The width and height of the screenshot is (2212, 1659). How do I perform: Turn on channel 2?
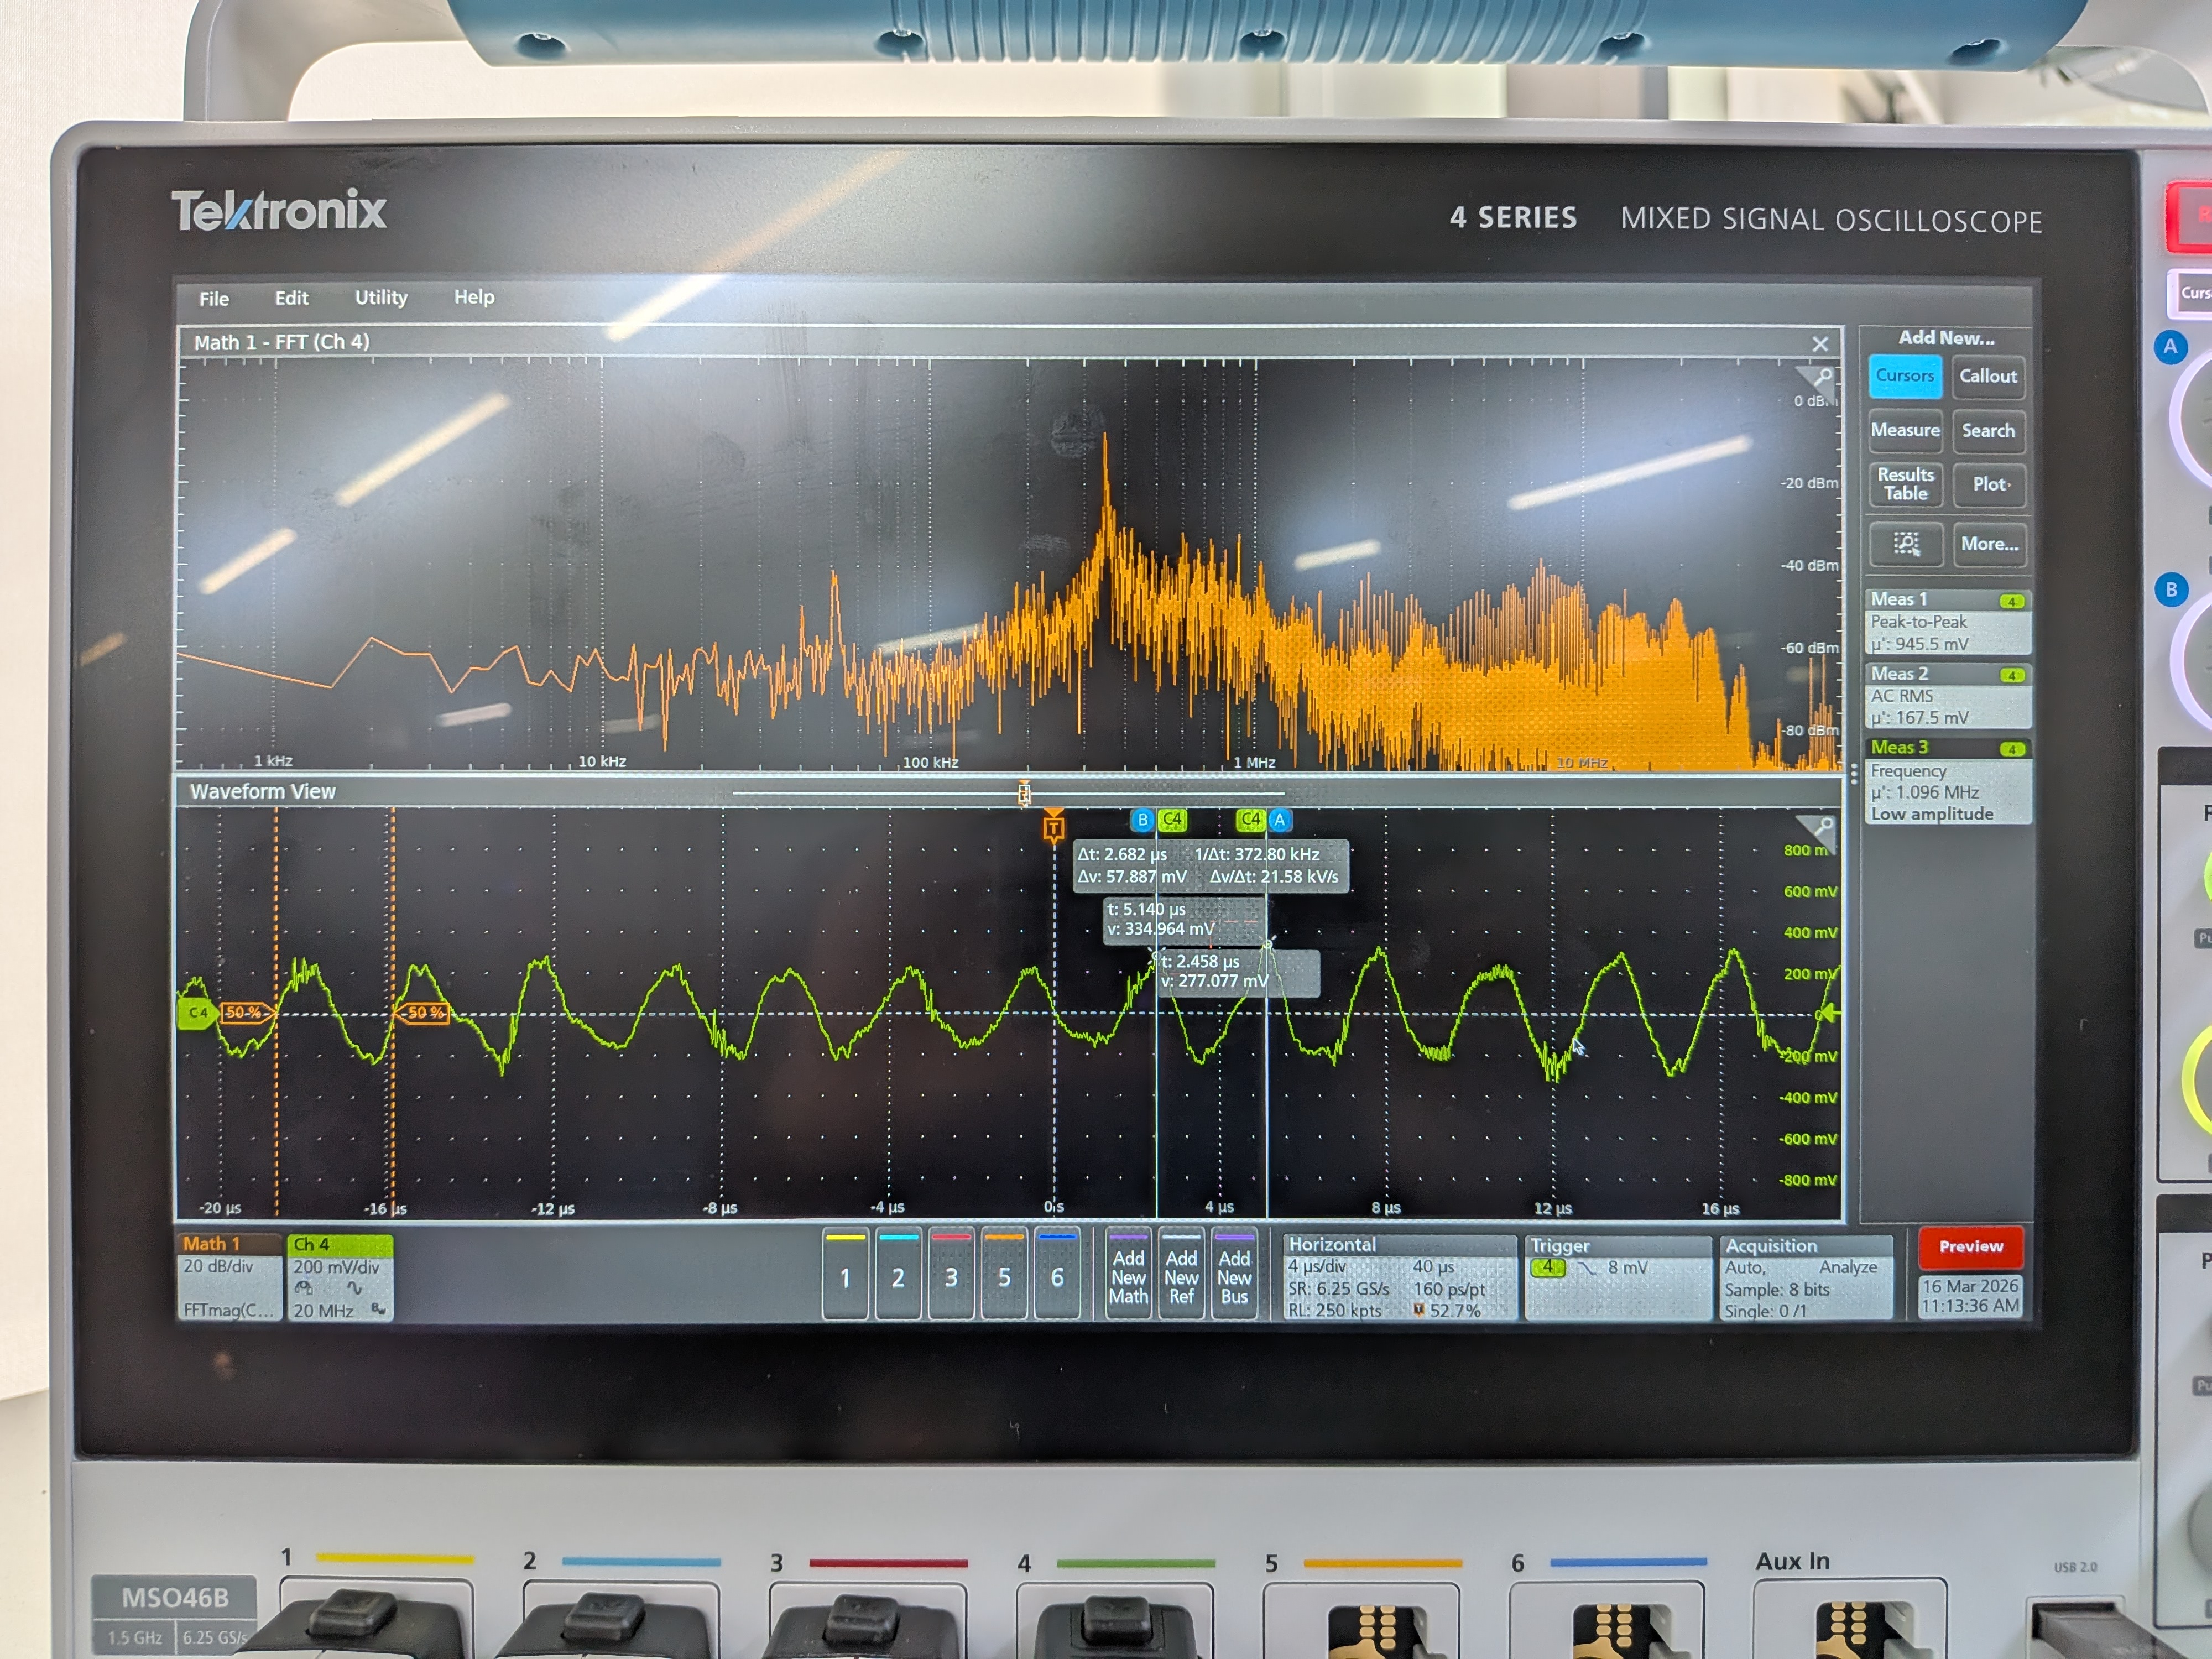(898, 1276)
